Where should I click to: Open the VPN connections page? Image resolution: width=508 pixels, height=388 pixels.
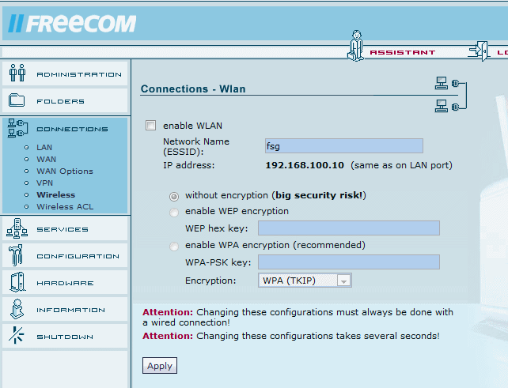pos(45,183)
